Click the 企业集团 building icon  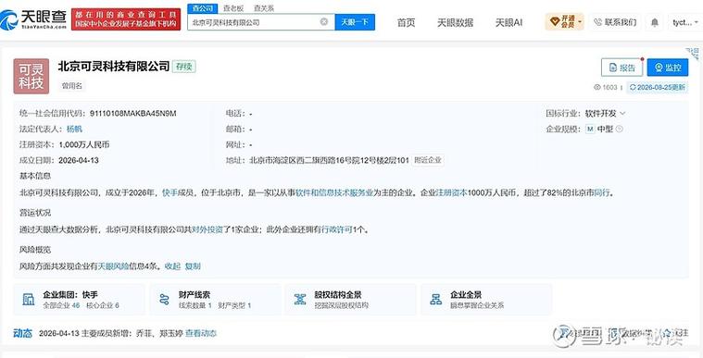pos(28,300)
